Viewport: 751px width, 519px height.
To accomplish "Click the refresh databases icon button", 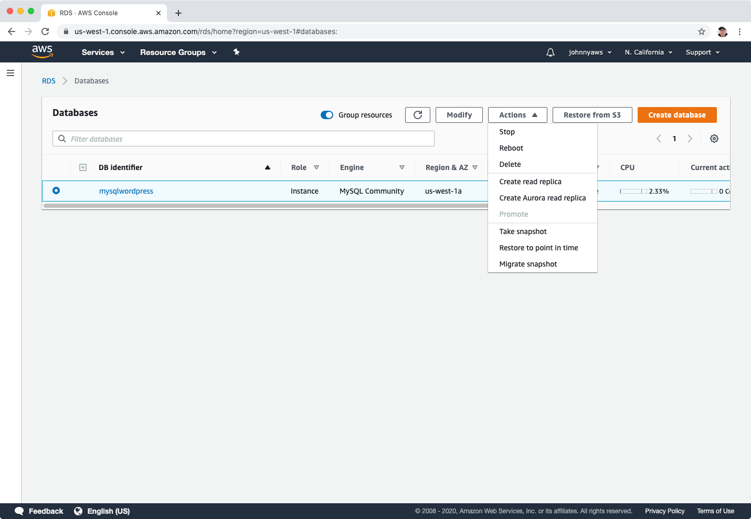I will tap(418, 115).
